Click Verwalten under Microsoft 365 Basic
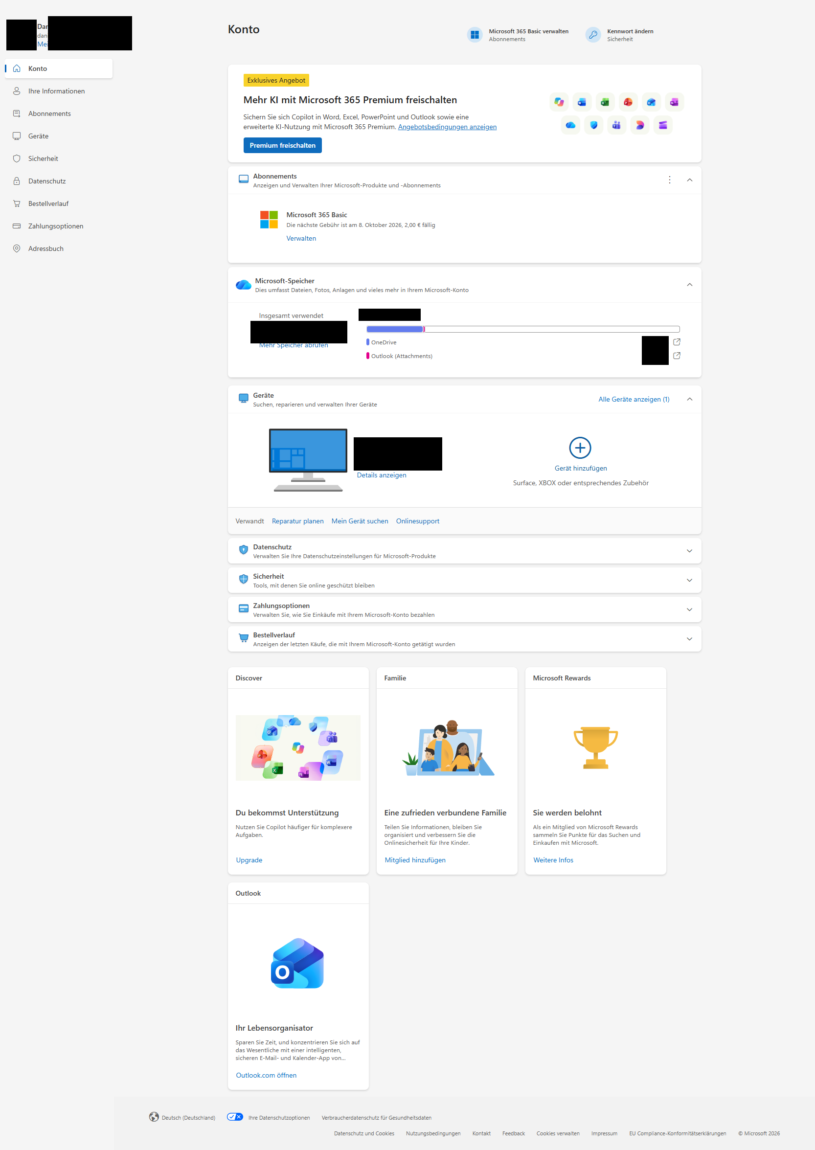The height and width of the screenshot is (1150, 815). [301, 239]
